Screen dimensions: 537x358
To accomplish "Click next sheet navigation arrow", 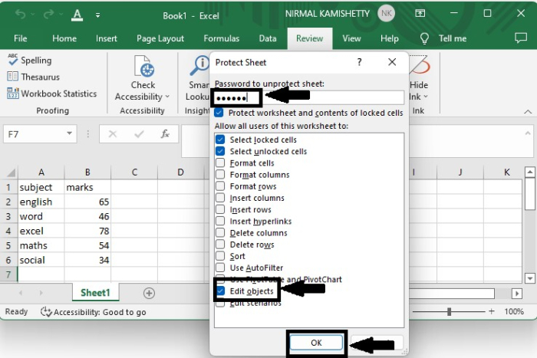I will pyautogui.click(x=41, y=293).
